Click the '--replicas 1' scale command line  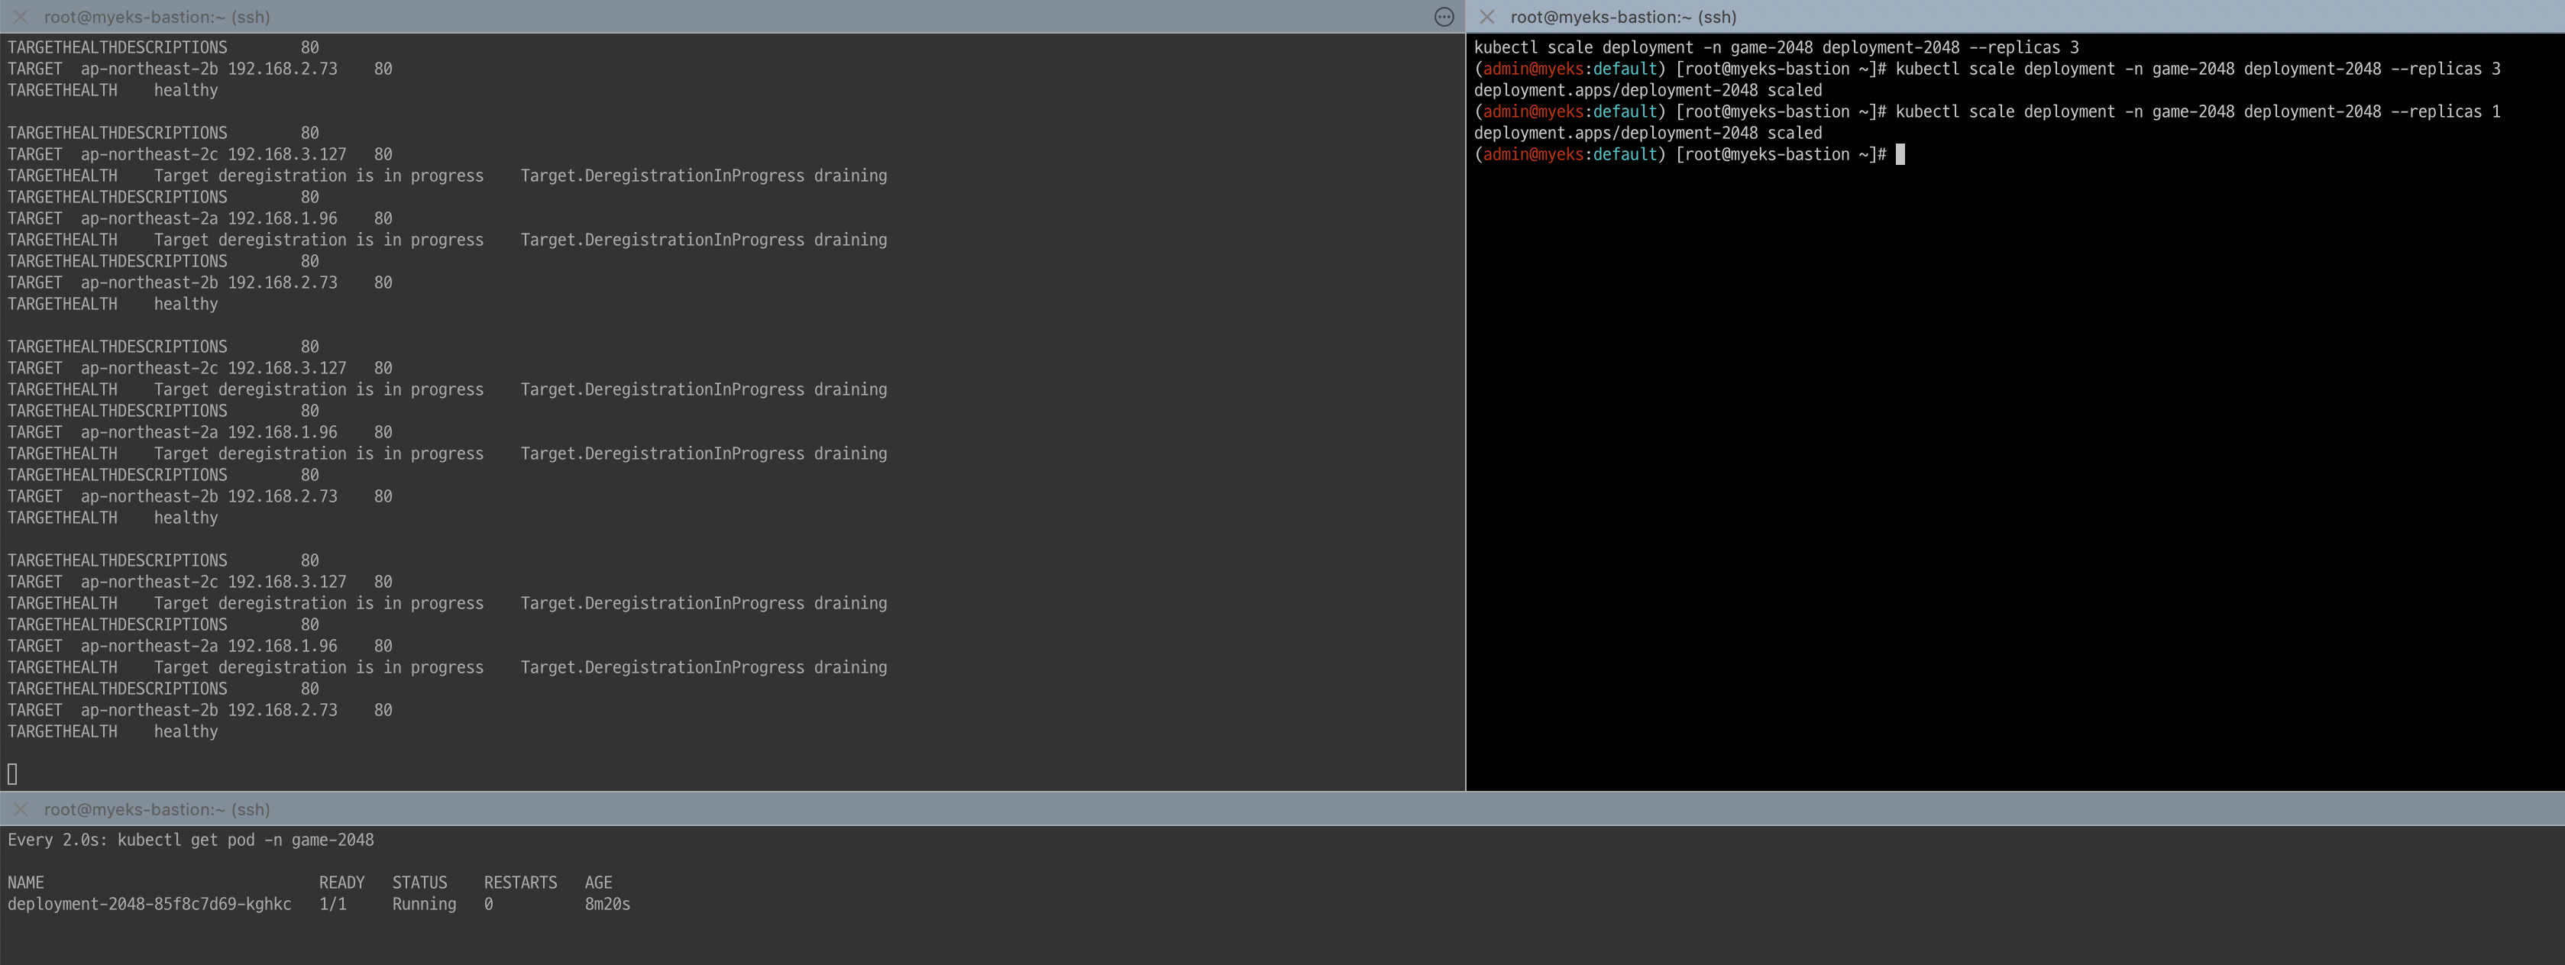click(2197, 111)
